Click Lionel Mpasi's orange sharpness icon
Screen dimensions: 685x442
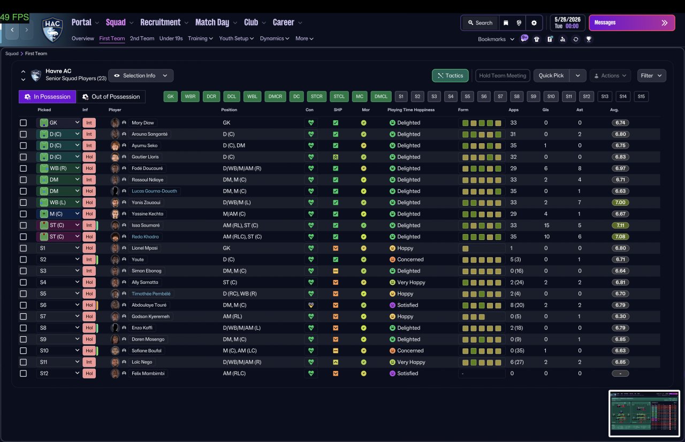[x=336, y=248]
